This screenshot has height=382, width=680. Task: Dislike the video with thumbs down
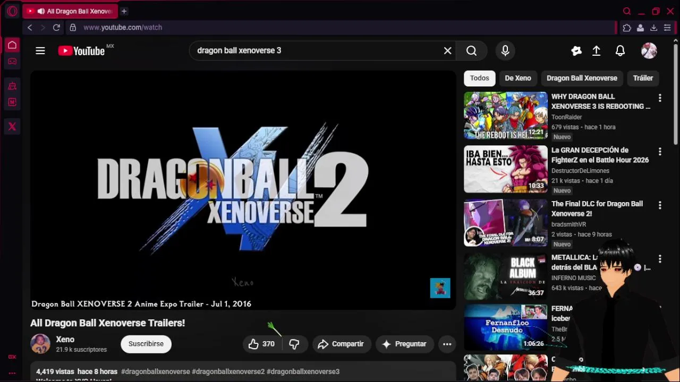294,344
